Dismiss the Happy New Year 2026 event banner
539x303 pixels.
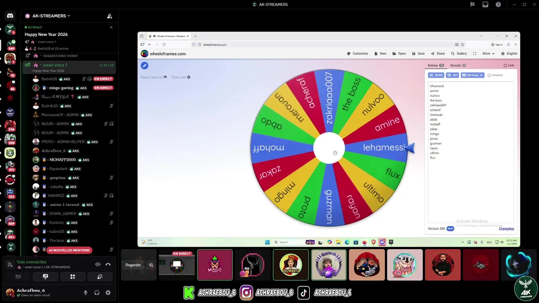[x=111, y=27]
